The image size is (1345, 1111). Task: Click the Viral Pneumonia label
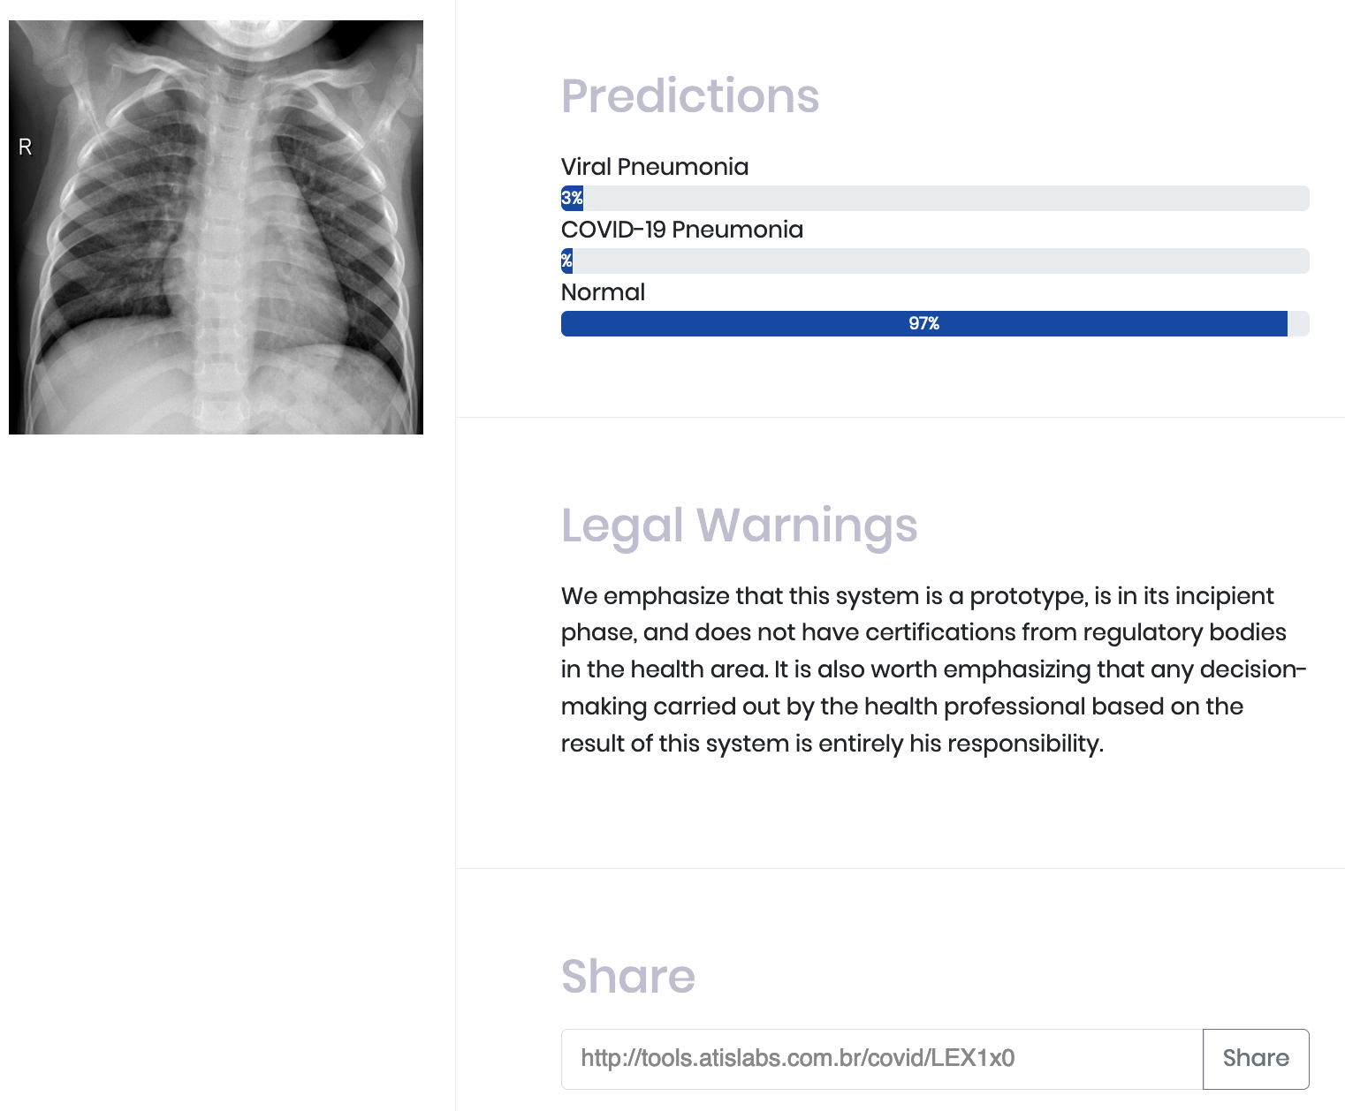point(655,167)
